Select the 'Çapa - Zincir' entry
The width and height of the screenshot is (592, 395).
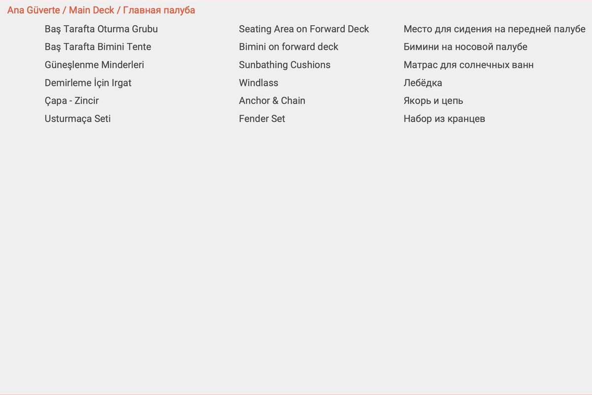(x=72, y=101)
